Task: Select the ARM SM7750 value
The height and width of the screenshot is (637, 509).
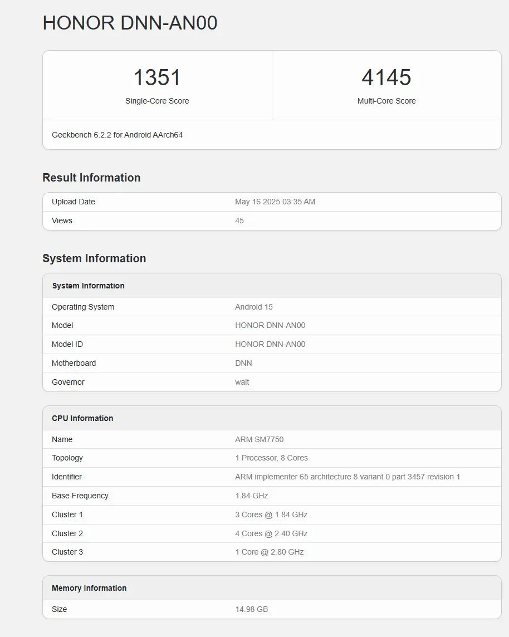Action: click(259, 439)
